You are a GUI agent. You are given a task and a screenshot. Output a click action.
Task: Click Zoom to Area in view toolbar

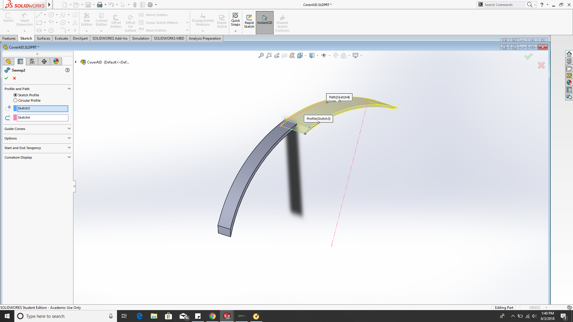[269, 55]
